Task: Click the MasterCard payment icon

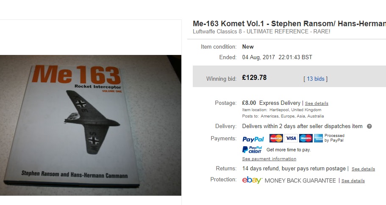Action: (x=276, y=138)
